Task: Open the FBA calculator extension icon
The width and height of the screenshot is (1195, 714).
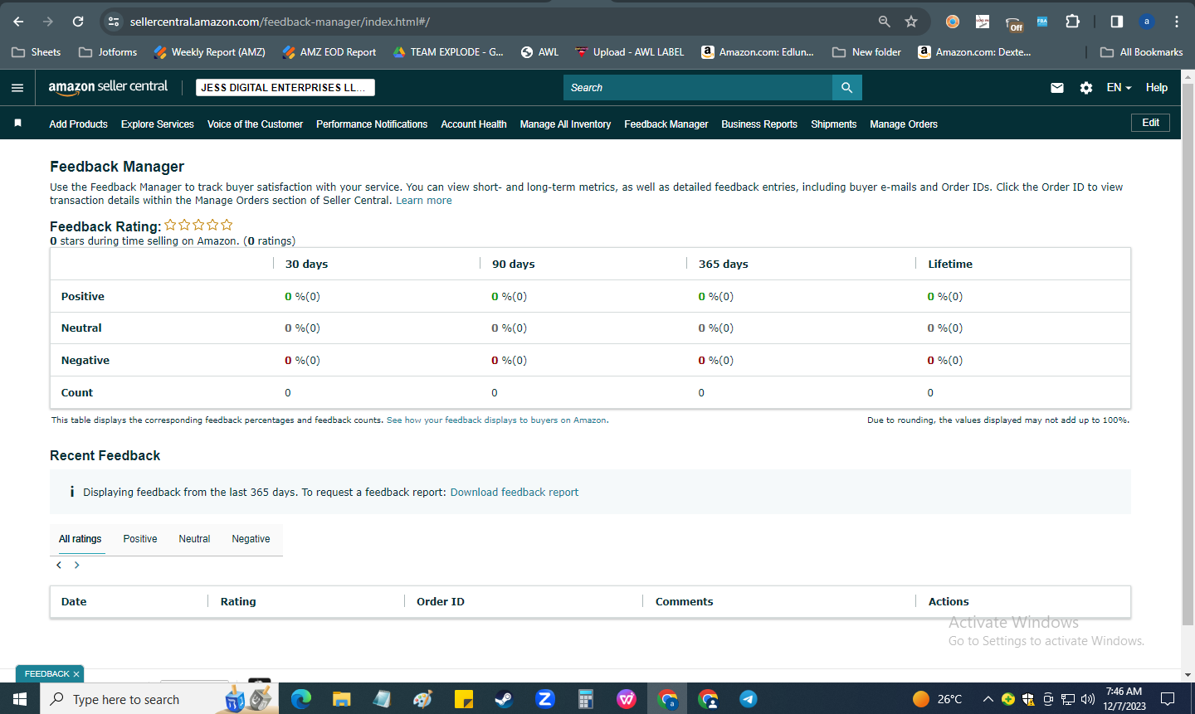Action: click(x=1042, y=22)
